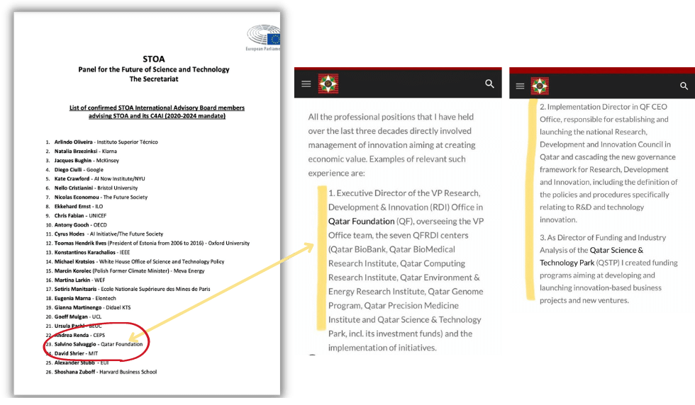Click item '1. Executive Director of the VP Research'
Screen dimensions: 695x405
tap(406, 270)
